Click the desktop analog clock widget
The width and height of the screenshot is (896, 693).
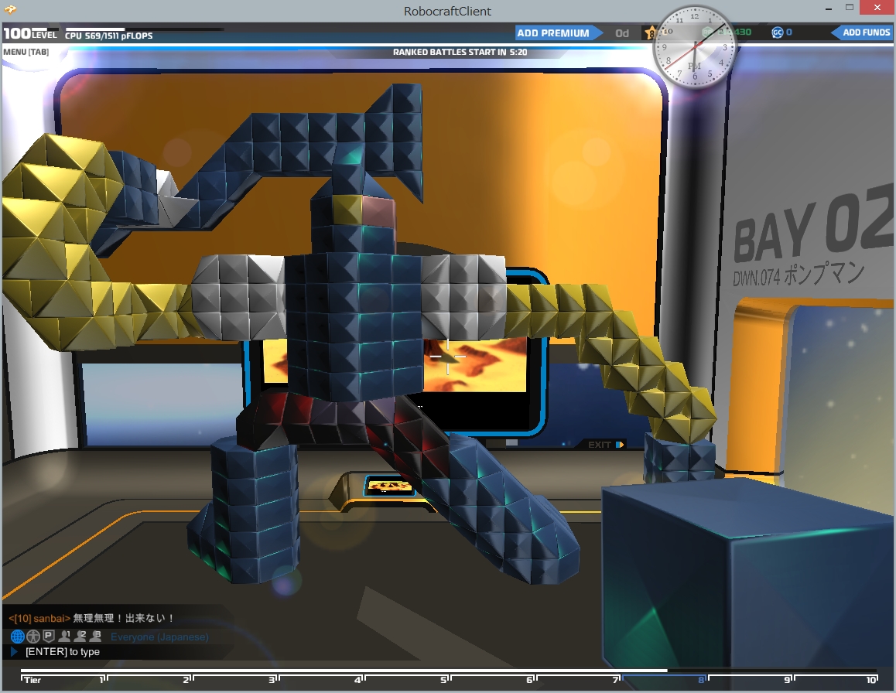click(694, 47)
